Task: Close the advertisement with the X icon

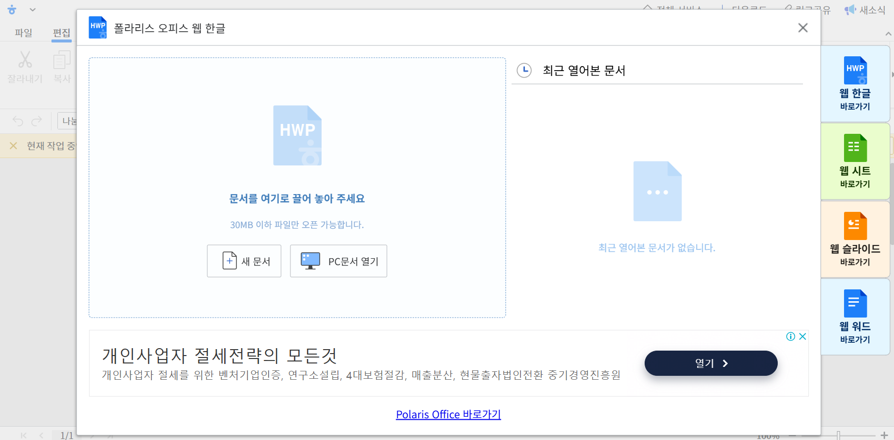Action: pyautogui.click(x=802, y=336)
